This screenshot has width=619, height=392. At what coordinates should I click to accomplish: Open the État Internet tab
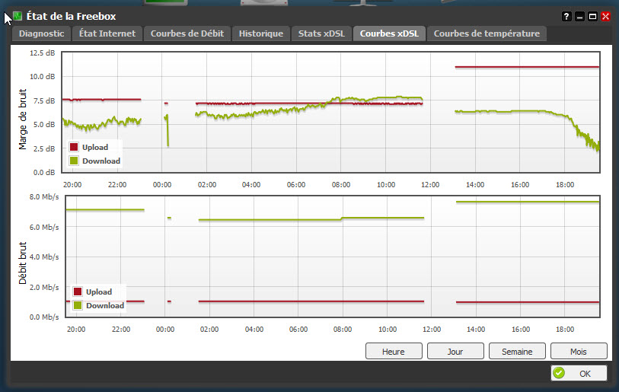pos(107,33)
